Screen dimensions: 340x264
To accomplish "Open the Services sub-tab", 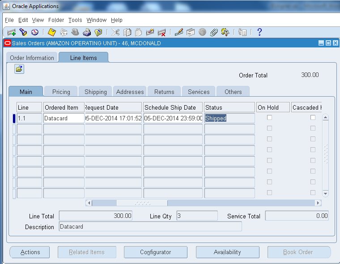I will click(199, 92).
